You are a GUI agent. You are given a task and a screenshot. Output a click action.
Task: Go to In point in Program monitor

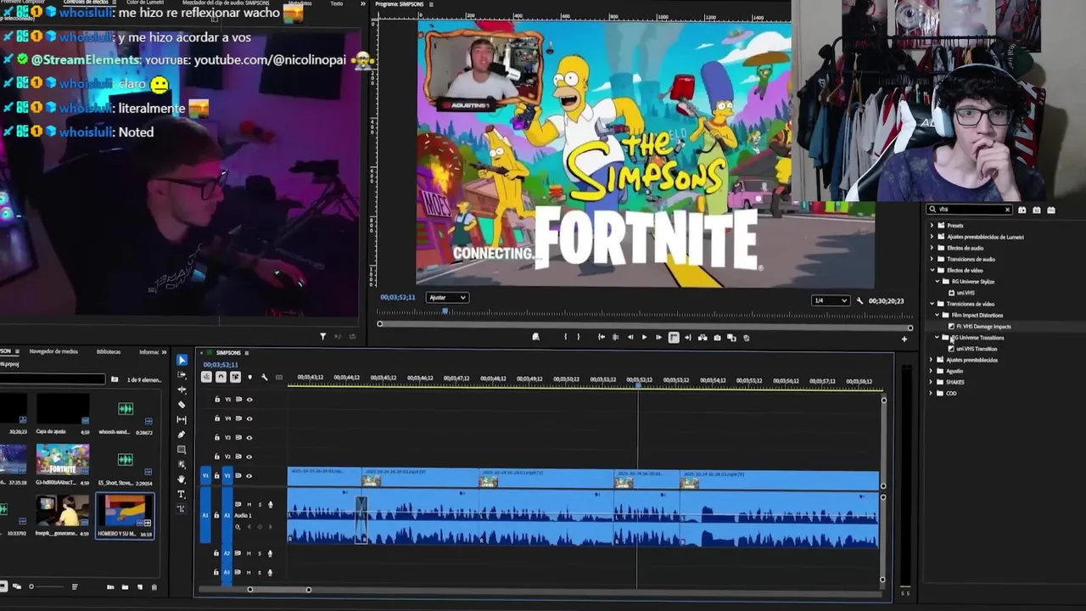602,337
